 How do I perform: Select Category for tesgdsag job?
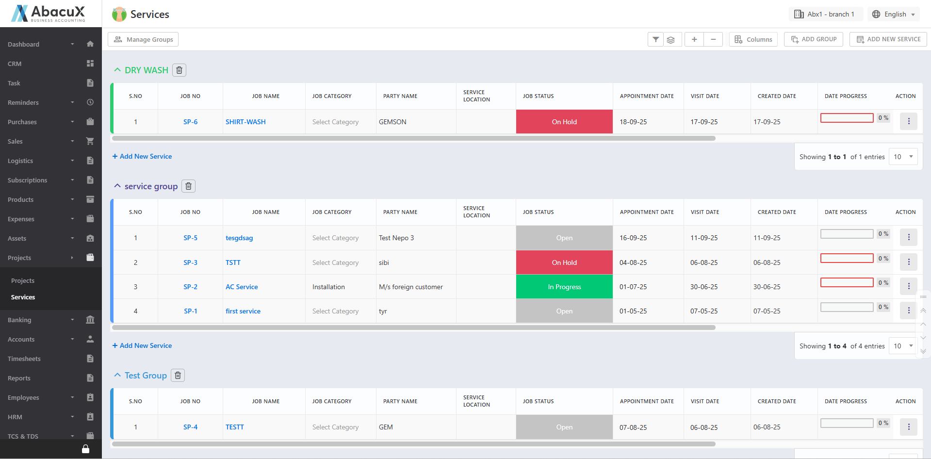(x=335, y=238)
